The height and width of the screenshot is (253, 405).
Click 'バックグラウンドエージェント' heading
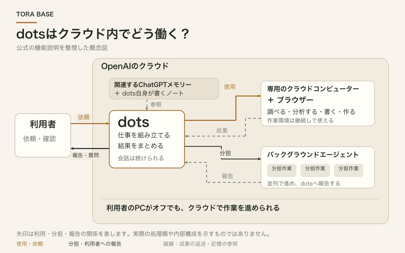(x=313, y=155)
